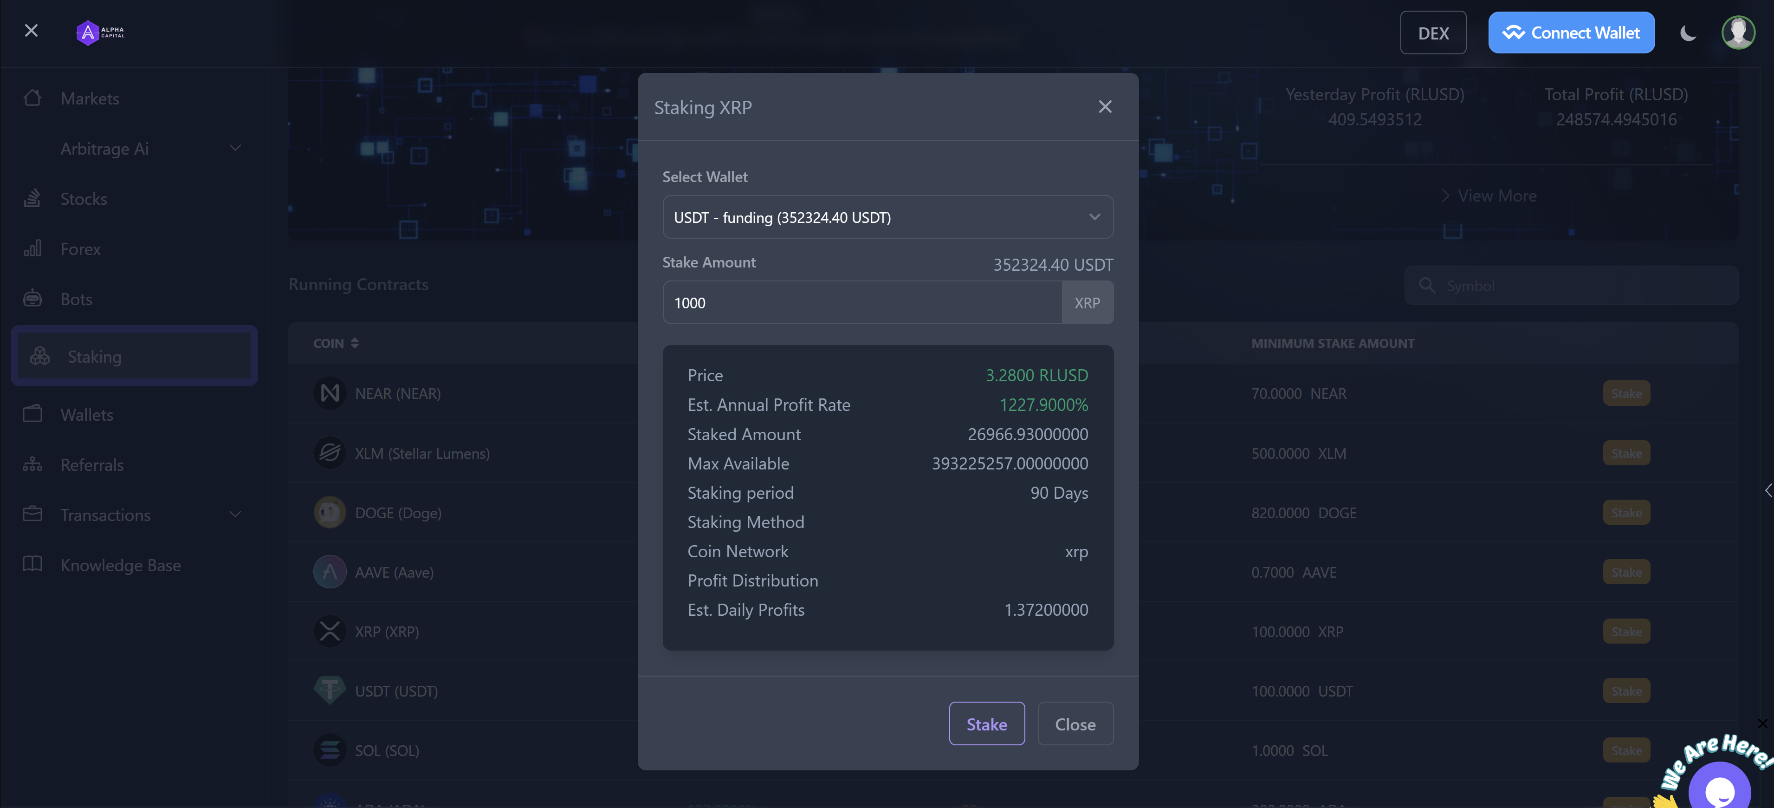This screenshot has height=808, width=1774.
Task: Open the Alpha Capital logo
Action: 99,33
